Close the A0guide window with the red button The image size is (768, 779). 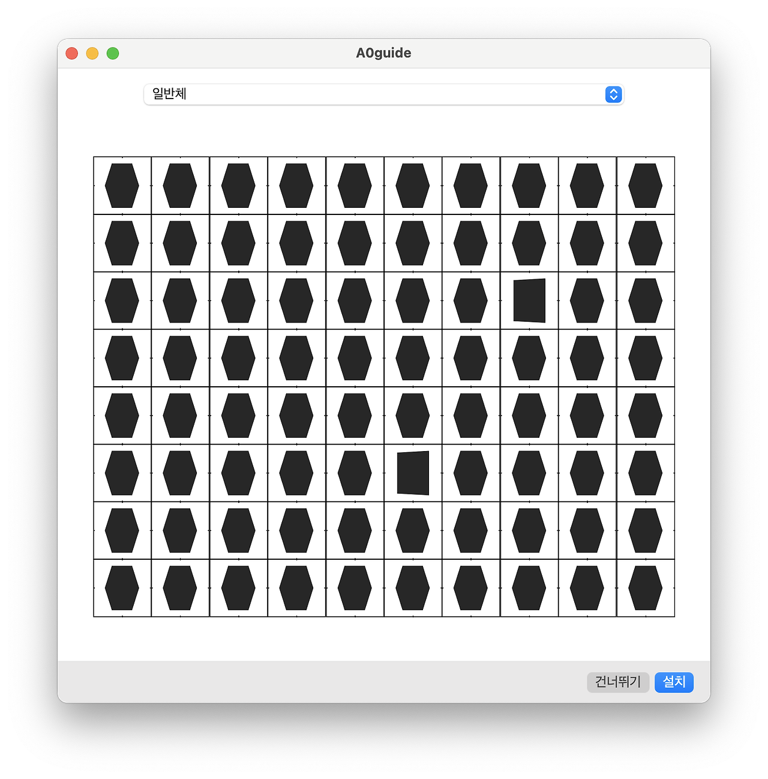point(72,53)
